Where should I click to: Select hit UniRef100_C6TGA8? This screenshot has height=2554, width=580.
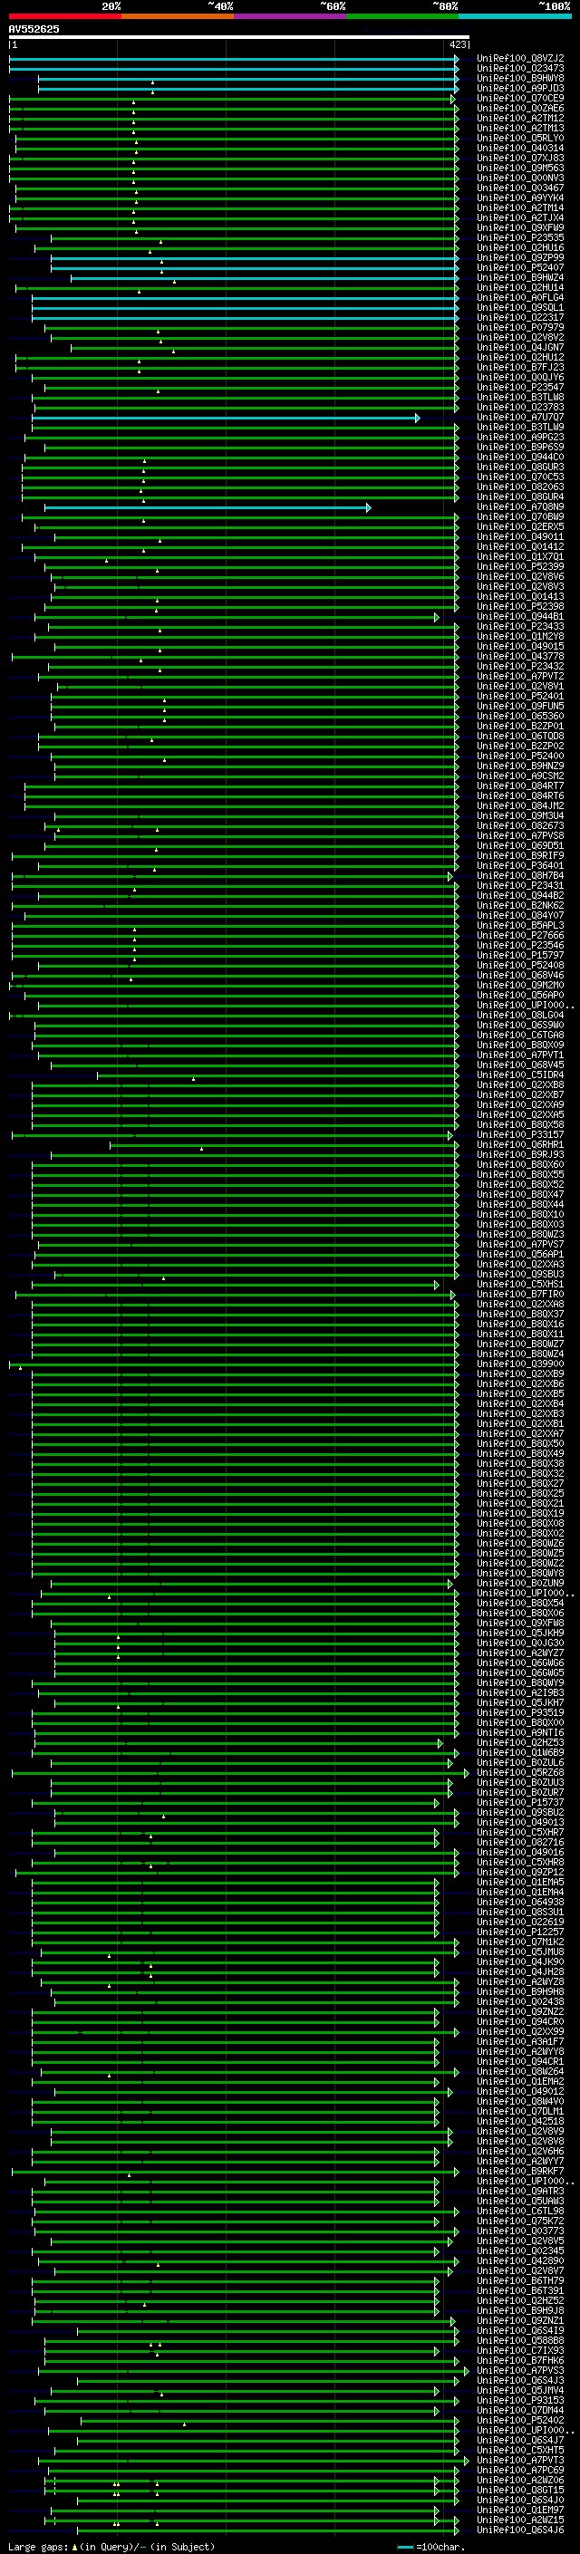519,1035
